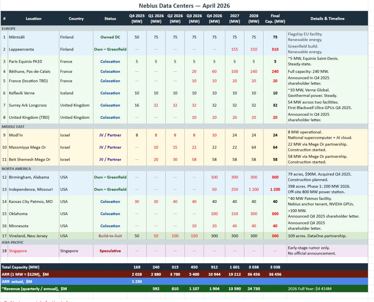Click Béthune's Q4 2026 value '60'
The height and width of the screenshot is (302, 374).
[x=214, y=71]
